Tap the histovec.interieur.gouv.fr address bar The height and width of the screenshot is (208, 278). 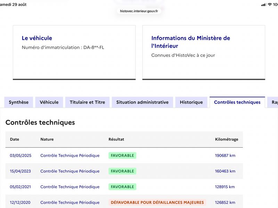(x=139, y=11)
